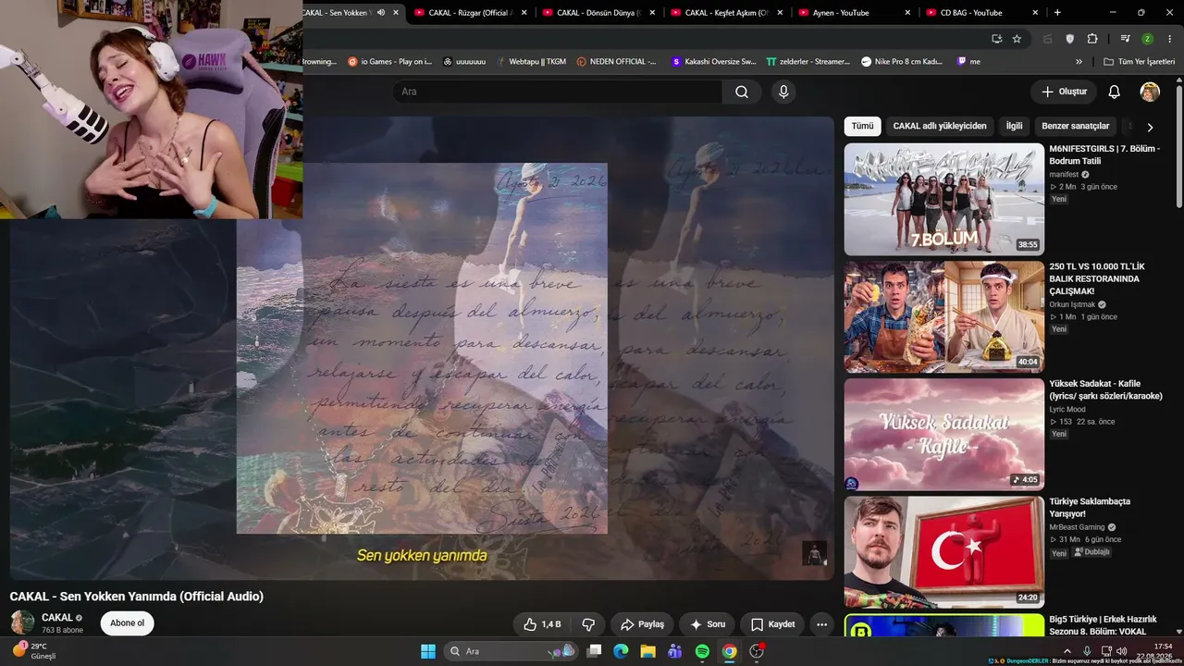Open the Tüm Yer İşaretleri bookmarks folder
This screenshot has width=1184, height=666.
tap(1140, 61)
